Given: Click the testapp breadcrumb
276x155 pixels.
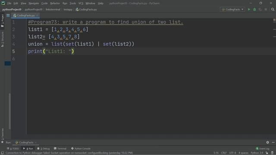Looking at the screenshot, I should click(x=68, y=9).
